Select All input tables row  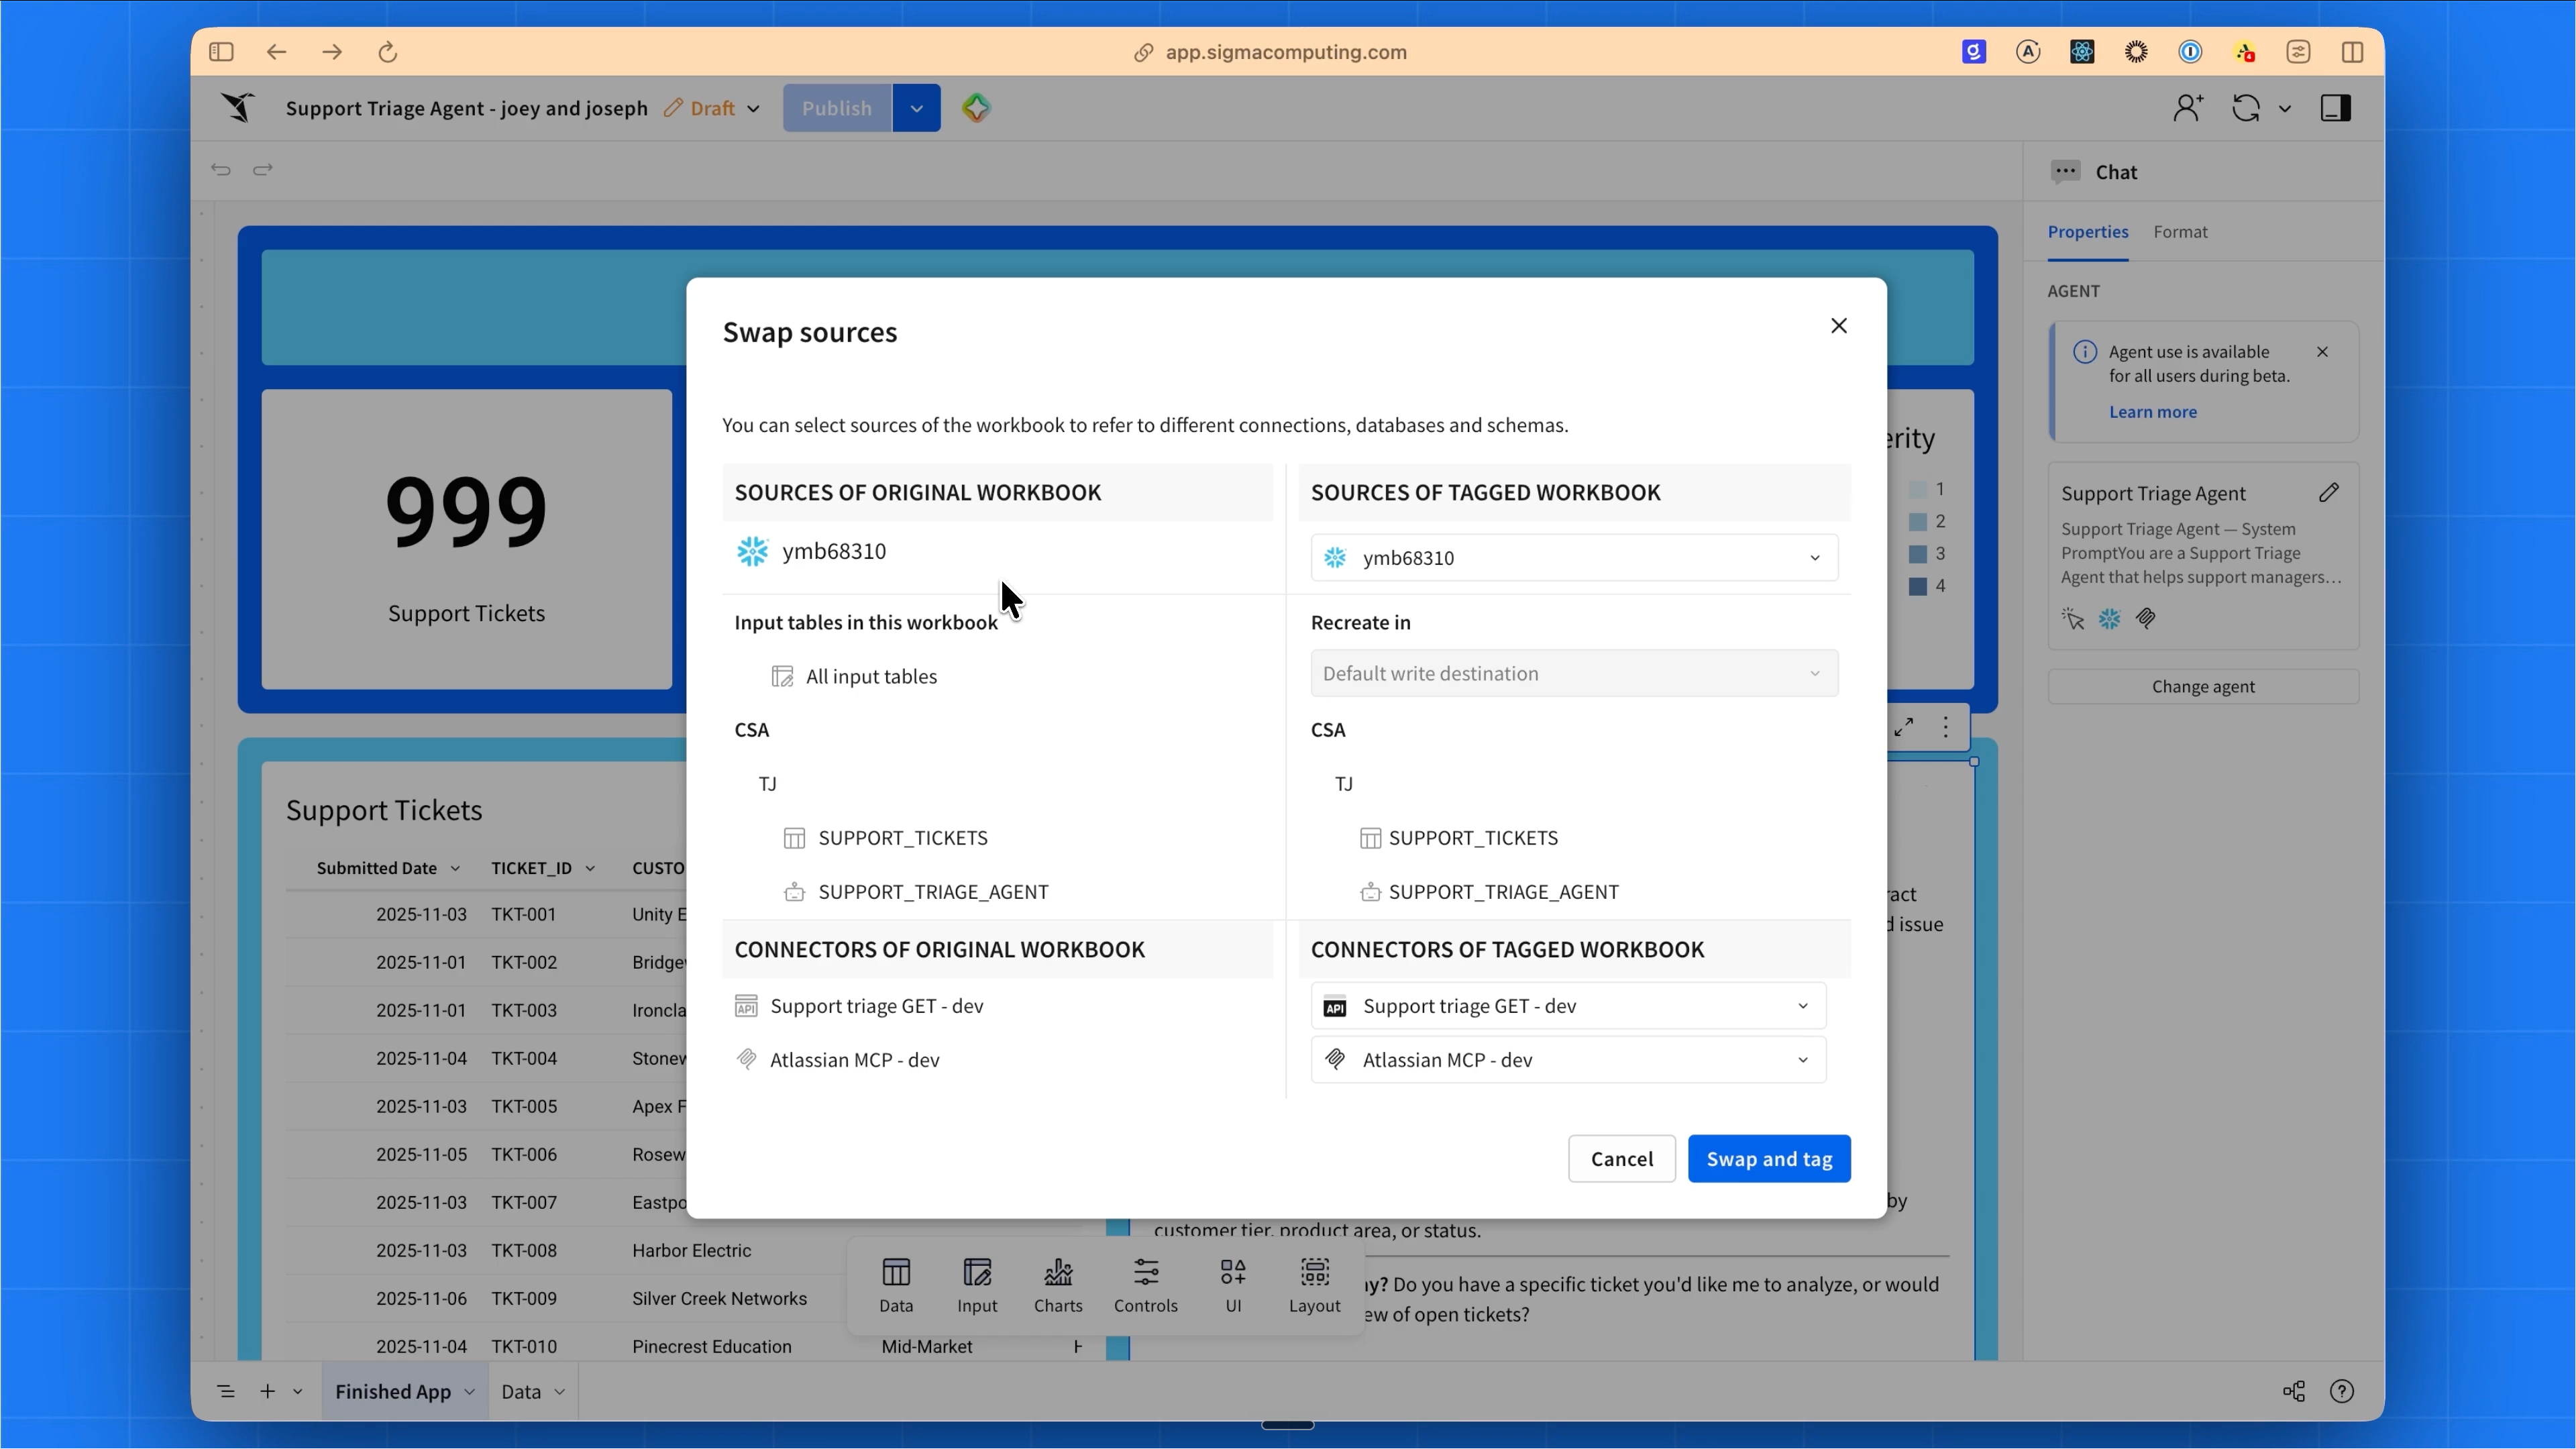[x=854, y=677]
